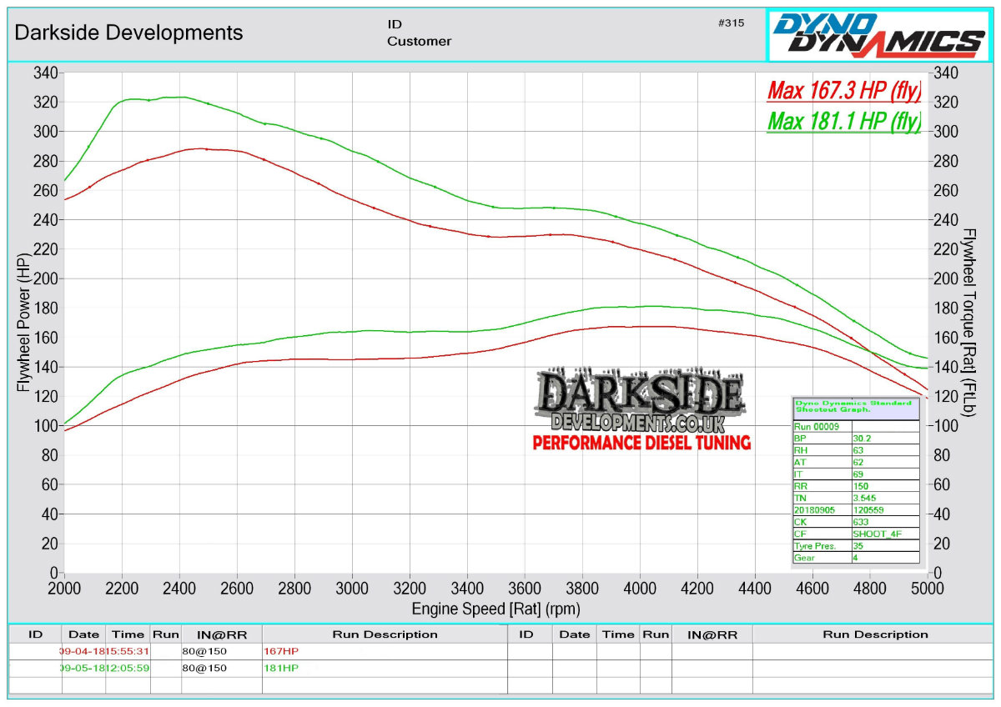
Task: Click the Dyno Dynamics Standard Shootout Graph heading
Action: point(855,406)
